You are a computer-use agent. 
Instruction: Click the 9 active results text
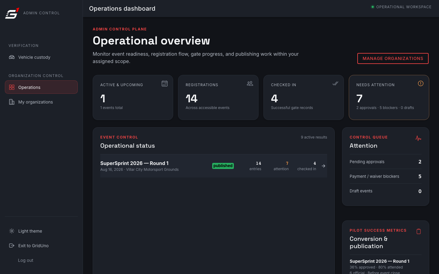pyautogui.click(x=314, y=137)
